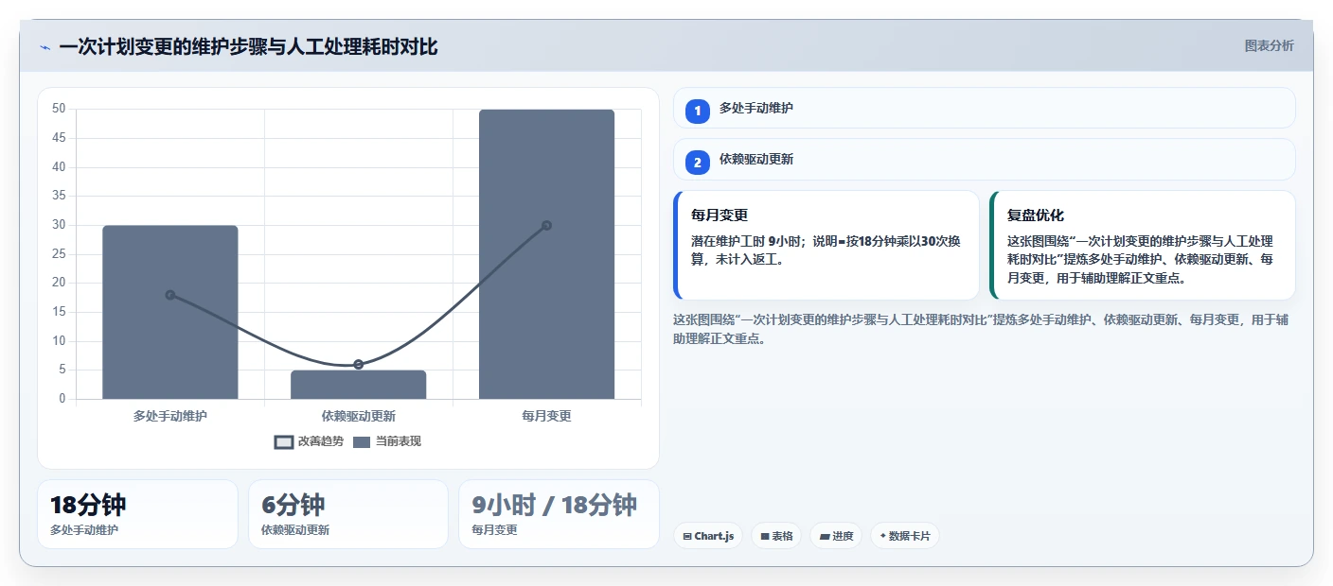
Task: Click the number 1 badge
Action: (x=698, y=111)
